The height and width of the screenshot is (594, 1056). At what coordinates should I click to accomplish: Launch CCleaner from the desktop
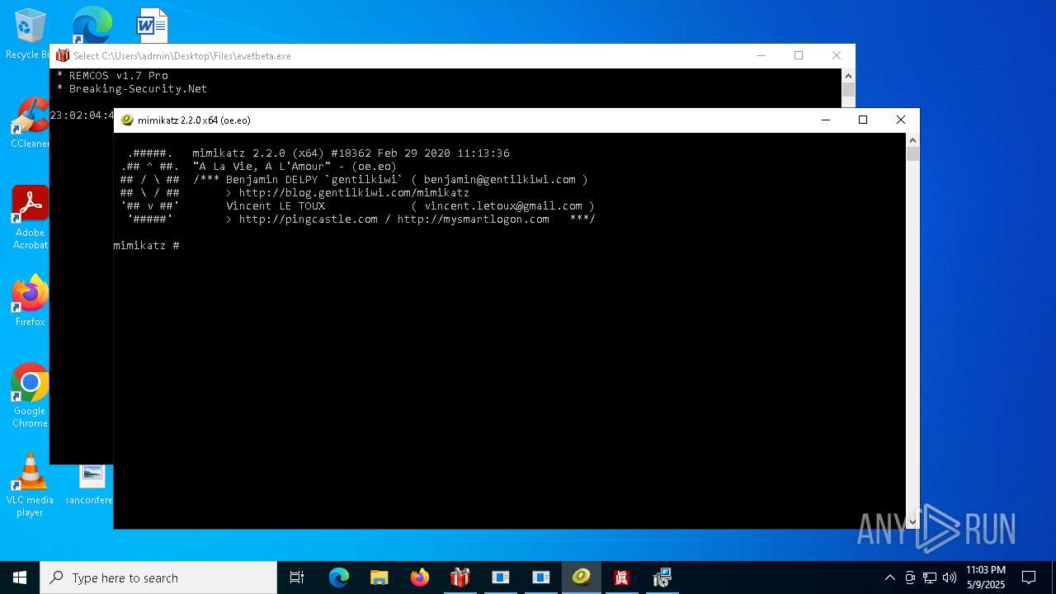(30, 122)
